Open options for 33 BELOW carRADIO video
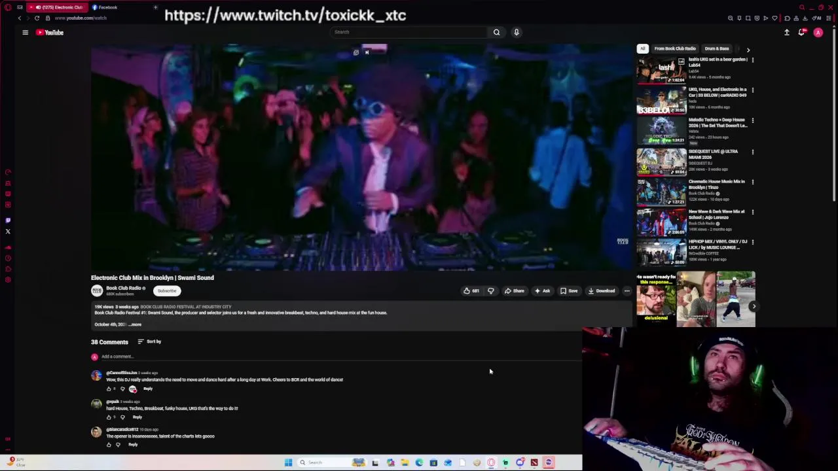This screenshot has width=838, height=471. [752, 90]
